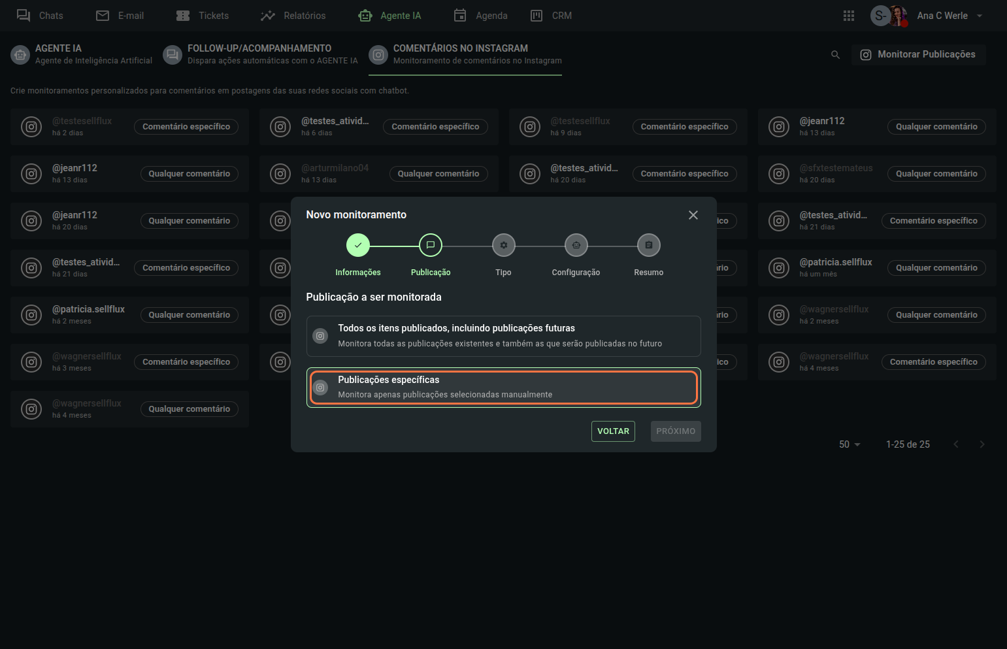This screenshot has height=649, width=1007.
Task: Open the apps grid icon
Action: coord(848,16)
